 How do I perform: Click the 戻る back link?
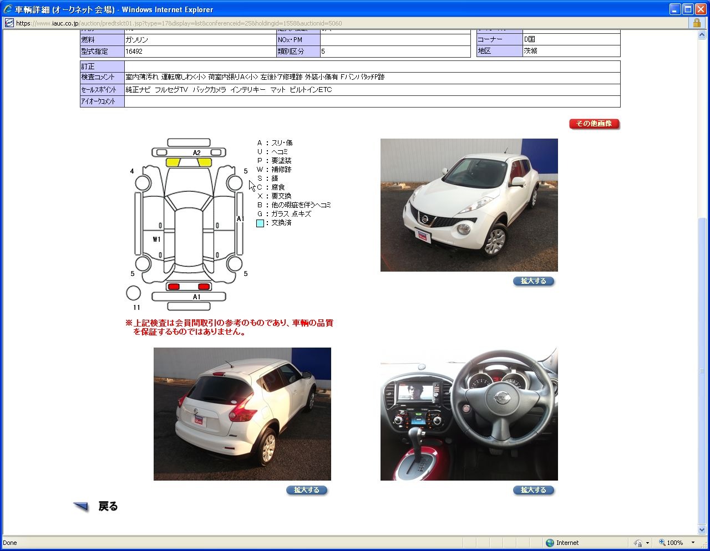pos(108,506)
